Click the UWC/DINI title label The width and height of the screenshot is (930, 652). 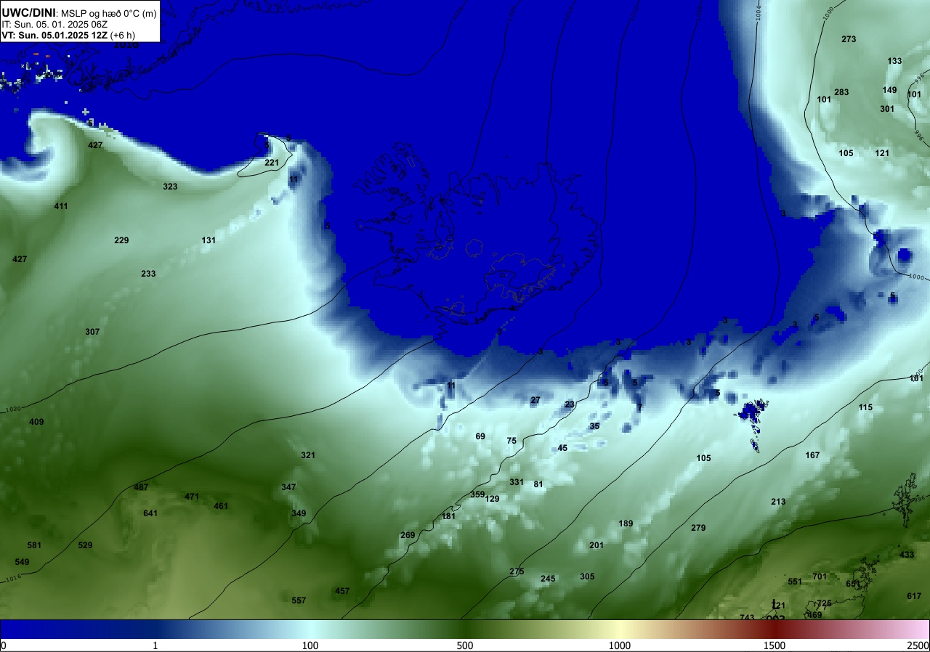[28, 12]
